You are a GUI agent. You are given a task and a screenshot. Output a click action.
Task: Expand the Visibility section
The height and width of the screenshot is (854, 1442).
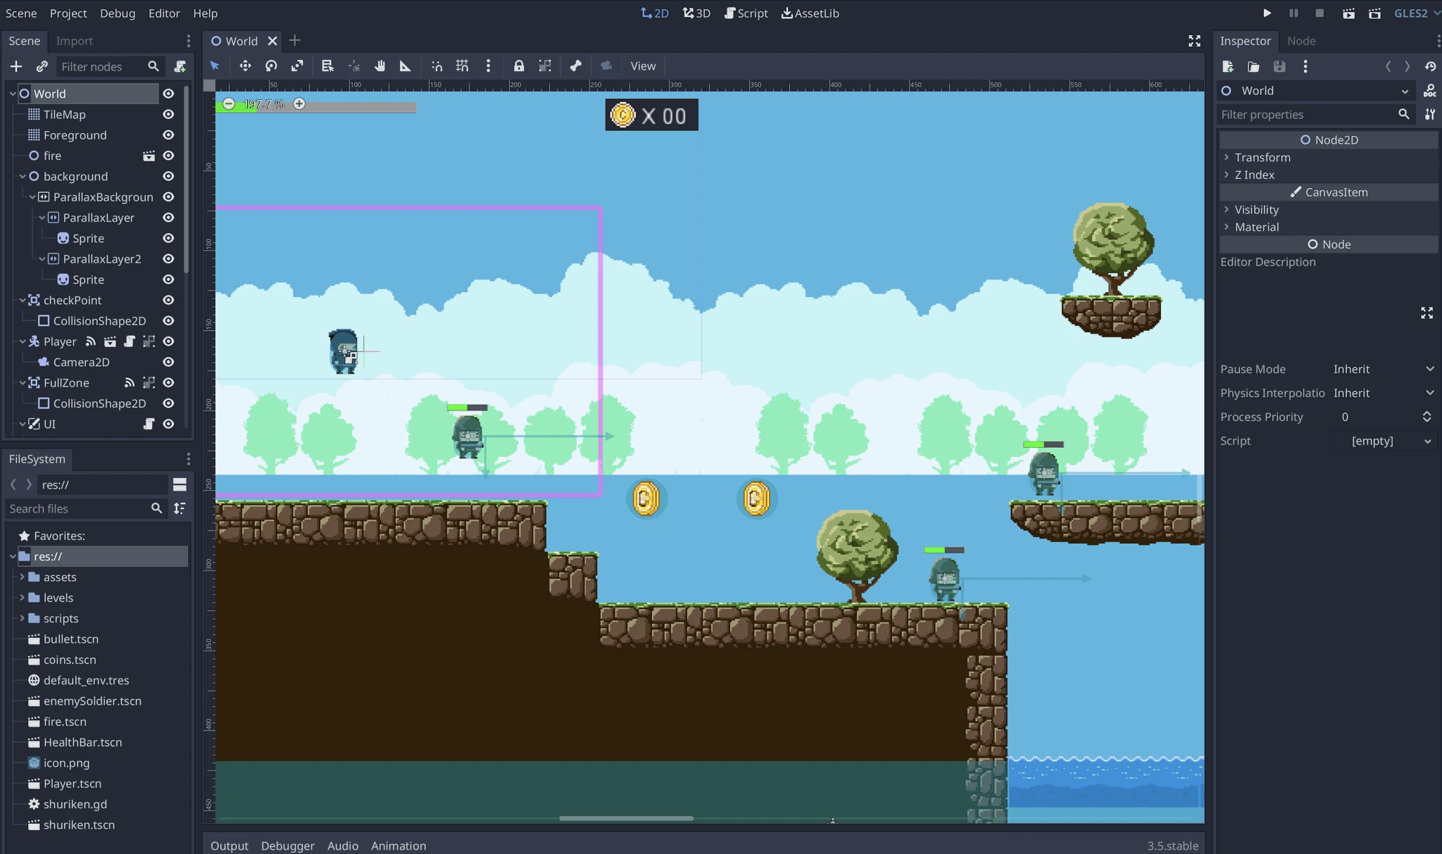[1328, 209]
